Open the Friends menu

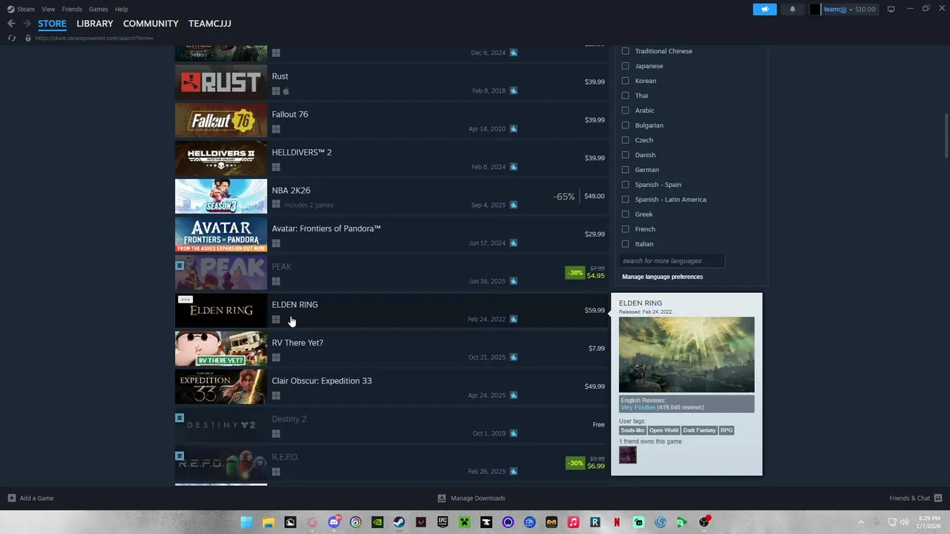[72, 9]
